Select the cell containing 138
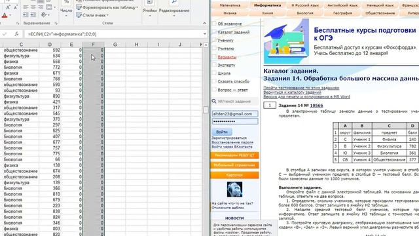 (50, 165)
